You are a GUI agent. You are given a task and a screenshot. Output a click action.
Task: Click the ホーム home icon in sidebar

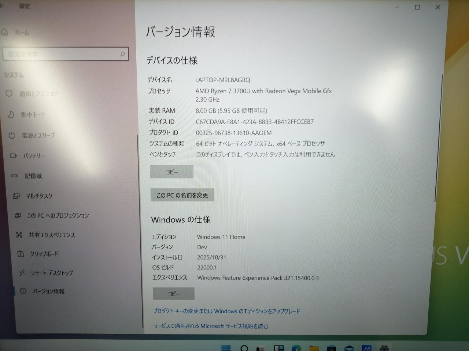[x=5, y=33]
